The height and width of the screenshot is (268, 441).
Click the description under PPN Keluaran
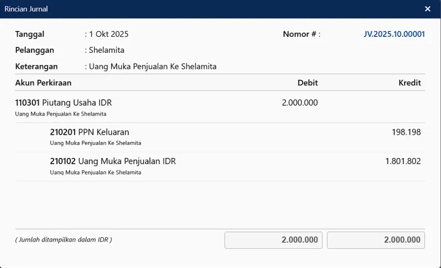95,143
